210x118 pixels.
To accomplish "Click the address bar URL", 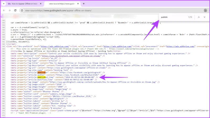I will [x=58, y=10].
